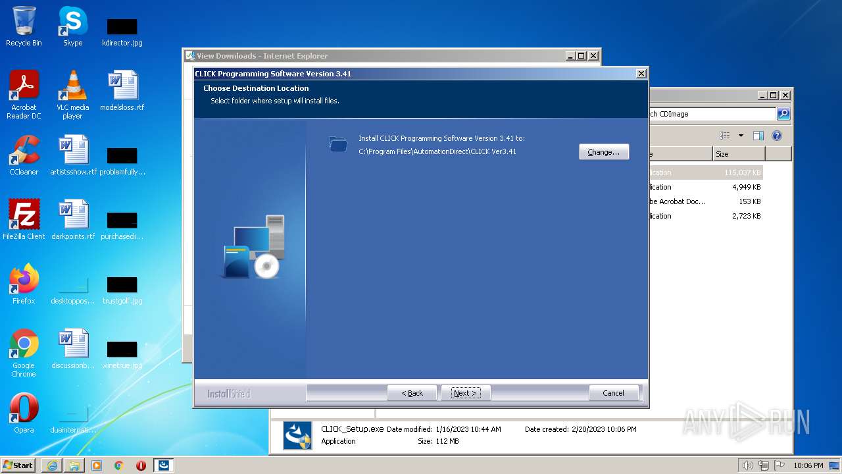Image resolution: width=842 pixels, height=474 pixels.
Task: Open Explorer help question mark icon
Action: 777,136
